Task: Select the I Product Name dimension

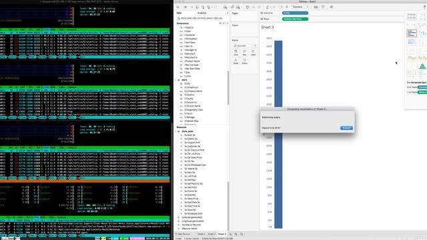Action: (x=192, y=61)
